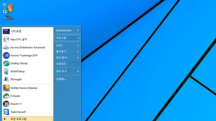Click the Mpe 드라이버 desktop label
Screen dimensions: 216x121
[8, 17]
